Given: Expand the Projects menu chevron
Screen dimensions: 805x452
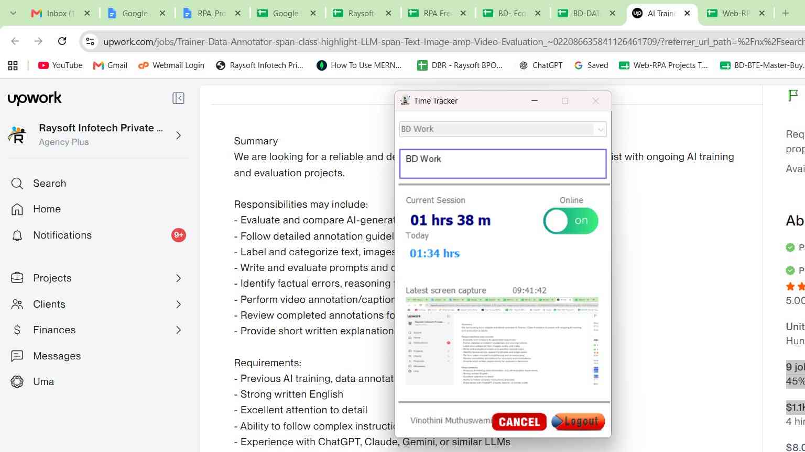Looking at the screenshot, I should (178, 278).
